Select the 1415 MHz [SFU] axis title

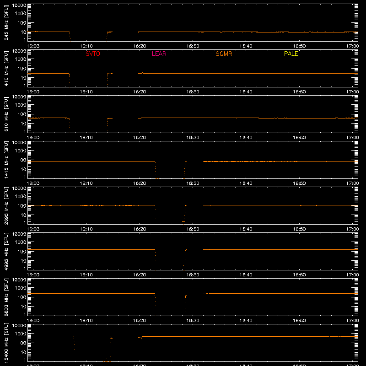coord(6,160)
